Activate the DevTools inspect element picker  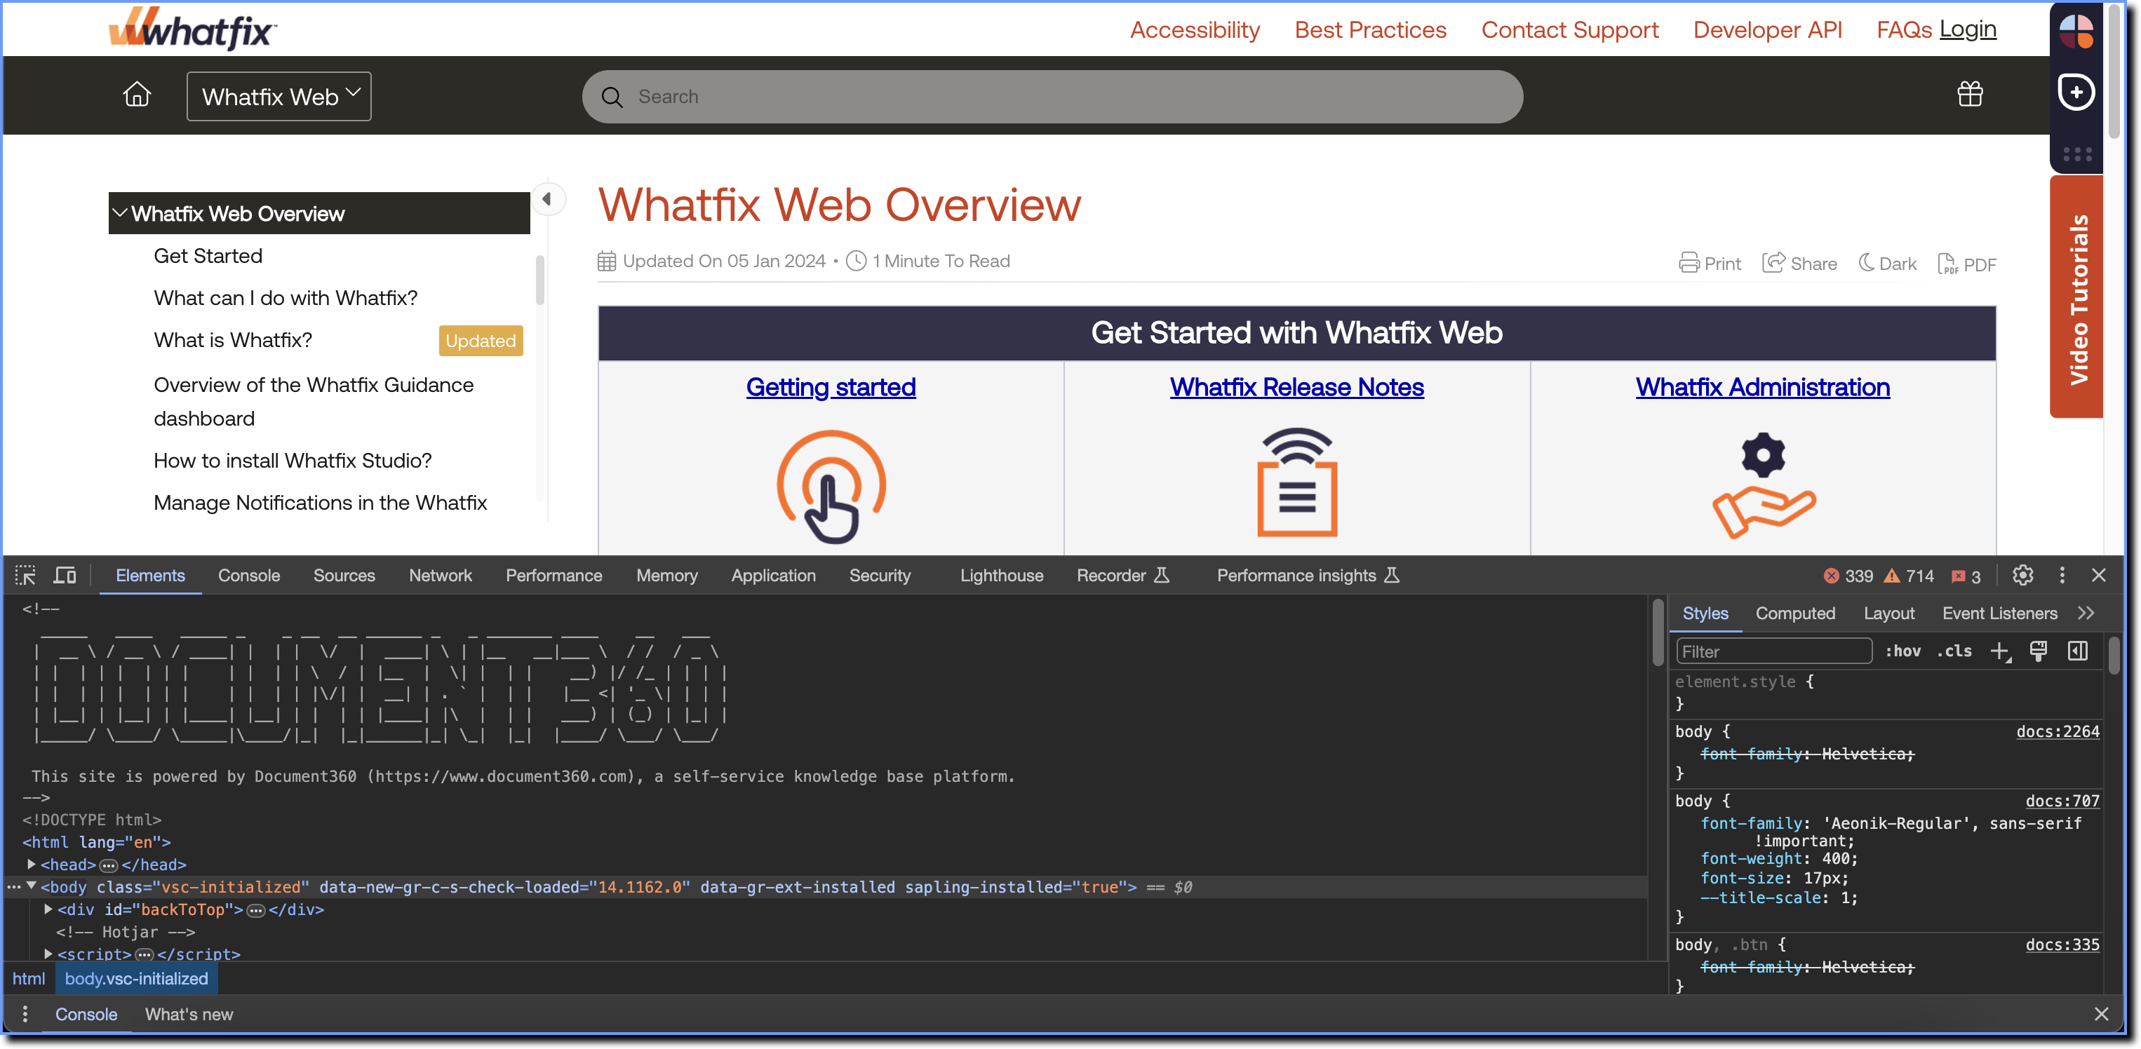pyautogui.click(x=25, y=575)
